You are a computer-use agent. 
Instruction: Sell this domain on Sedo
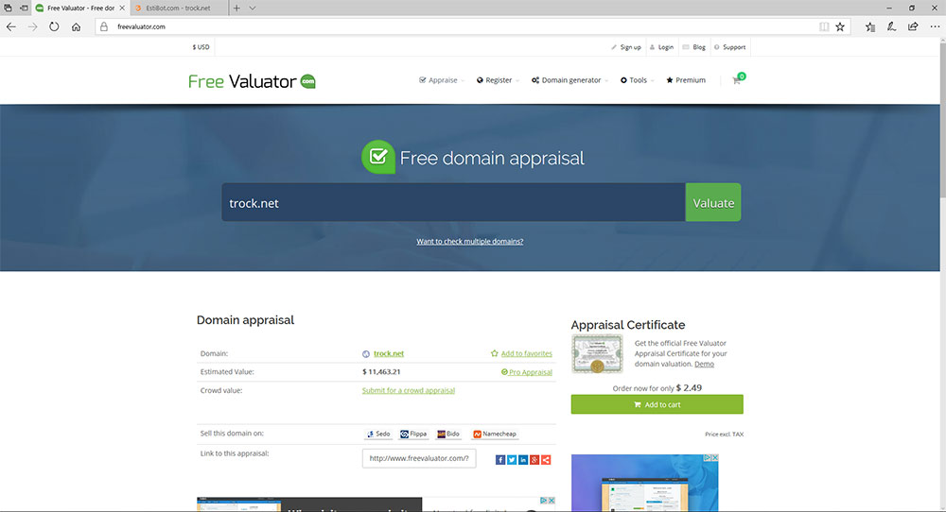(378, 434)
